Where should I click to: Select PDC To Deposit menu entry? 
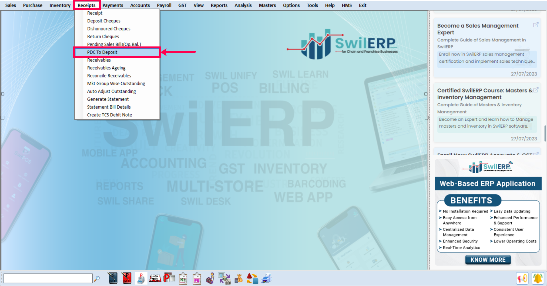(117, 52)
